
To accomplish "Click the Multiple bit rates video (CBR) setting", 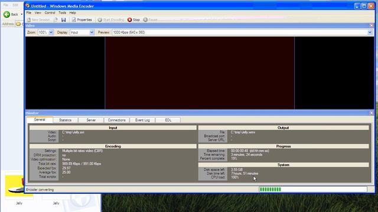I will click(x=83, y=151).
